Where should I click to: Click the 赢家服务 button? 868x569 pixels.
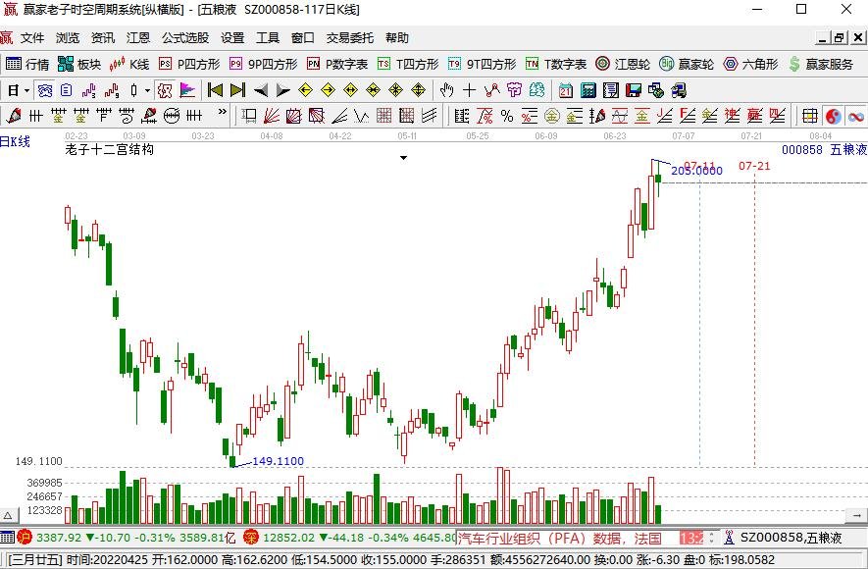pos(822,64)
